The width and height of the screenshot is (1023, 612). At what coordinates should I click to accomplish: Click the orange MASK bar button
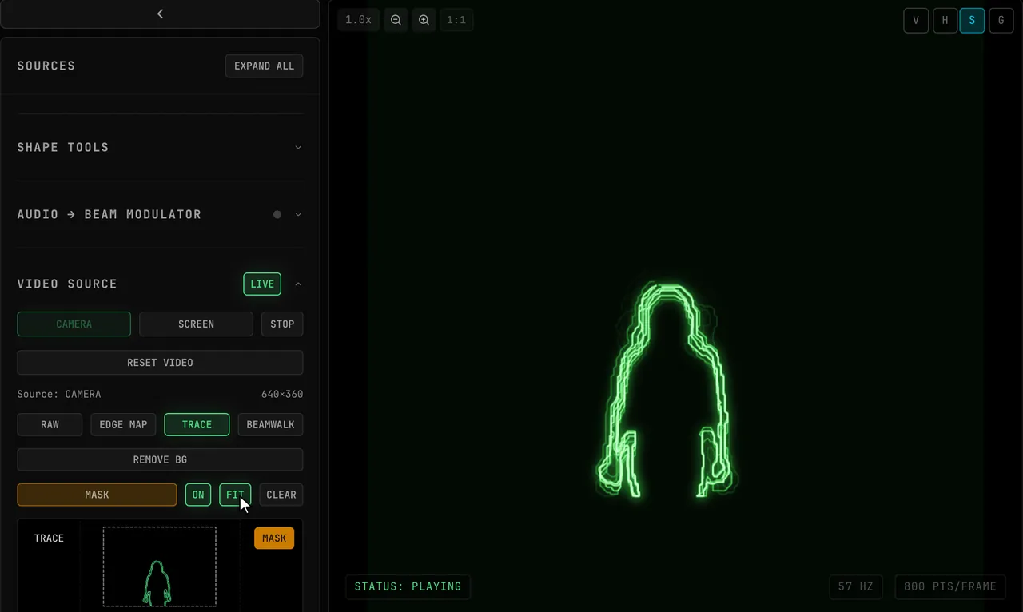tap(97, 495)
